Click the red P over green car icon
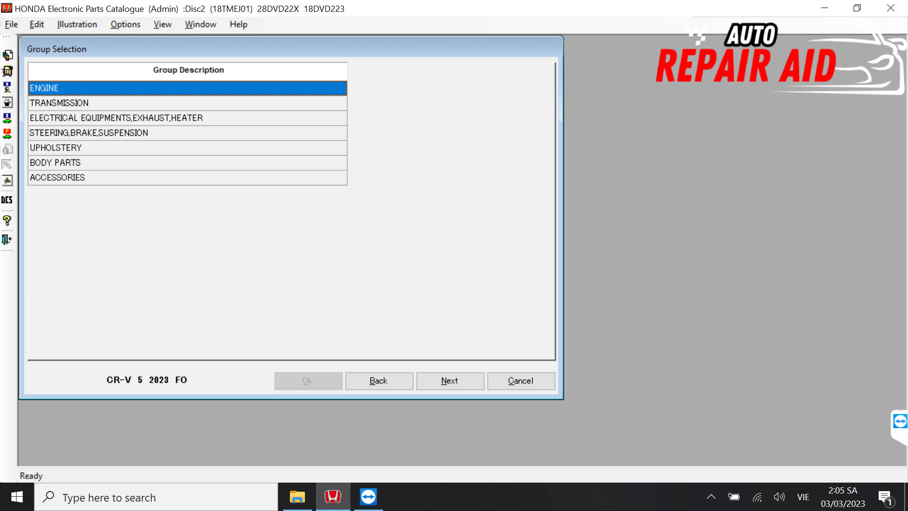Screen dimensions: 908x511 pyautogui.click(x=7, y=133)
